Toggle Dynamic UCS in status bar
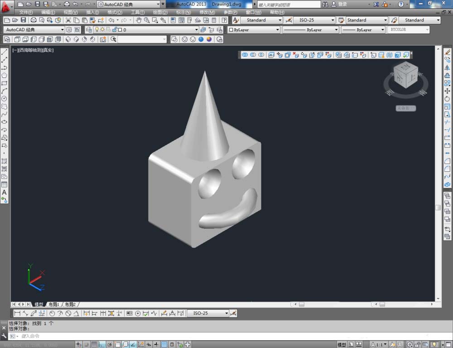This screenshot has width=453, height=348. click(x=141, y=344)
